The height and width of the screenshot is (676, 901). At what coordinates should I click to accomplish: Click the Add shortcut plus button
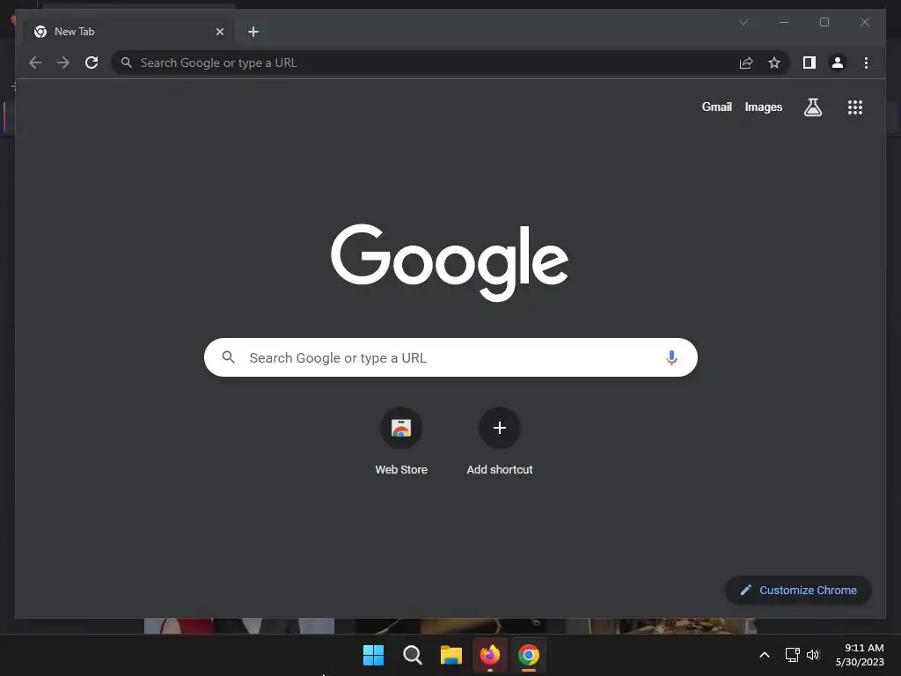point(500,428)
